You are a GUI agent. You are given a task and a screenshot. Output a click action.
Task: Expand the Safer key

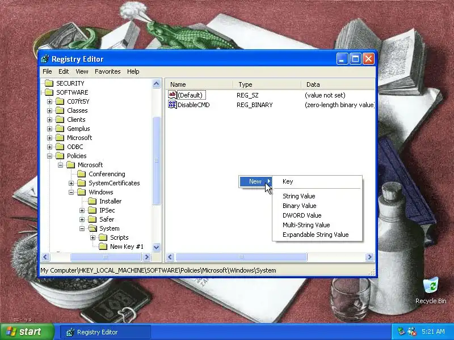(x=82, y=219)
